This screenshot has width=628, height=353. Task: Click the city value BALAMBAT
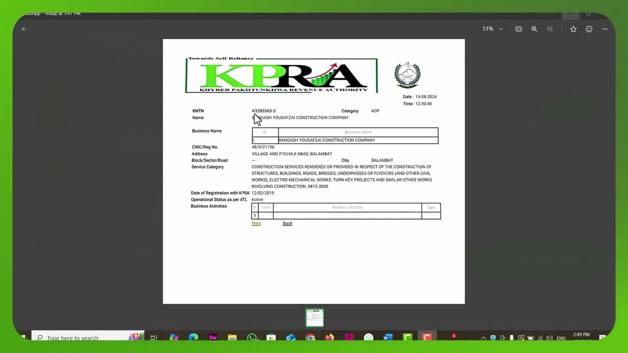(x=382, y=160)
